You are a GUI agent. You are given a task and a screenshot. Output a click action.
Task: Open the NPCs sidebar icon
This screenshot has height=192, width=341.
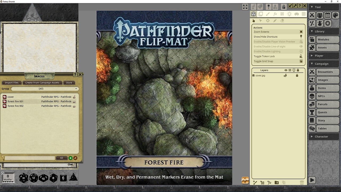312,96
